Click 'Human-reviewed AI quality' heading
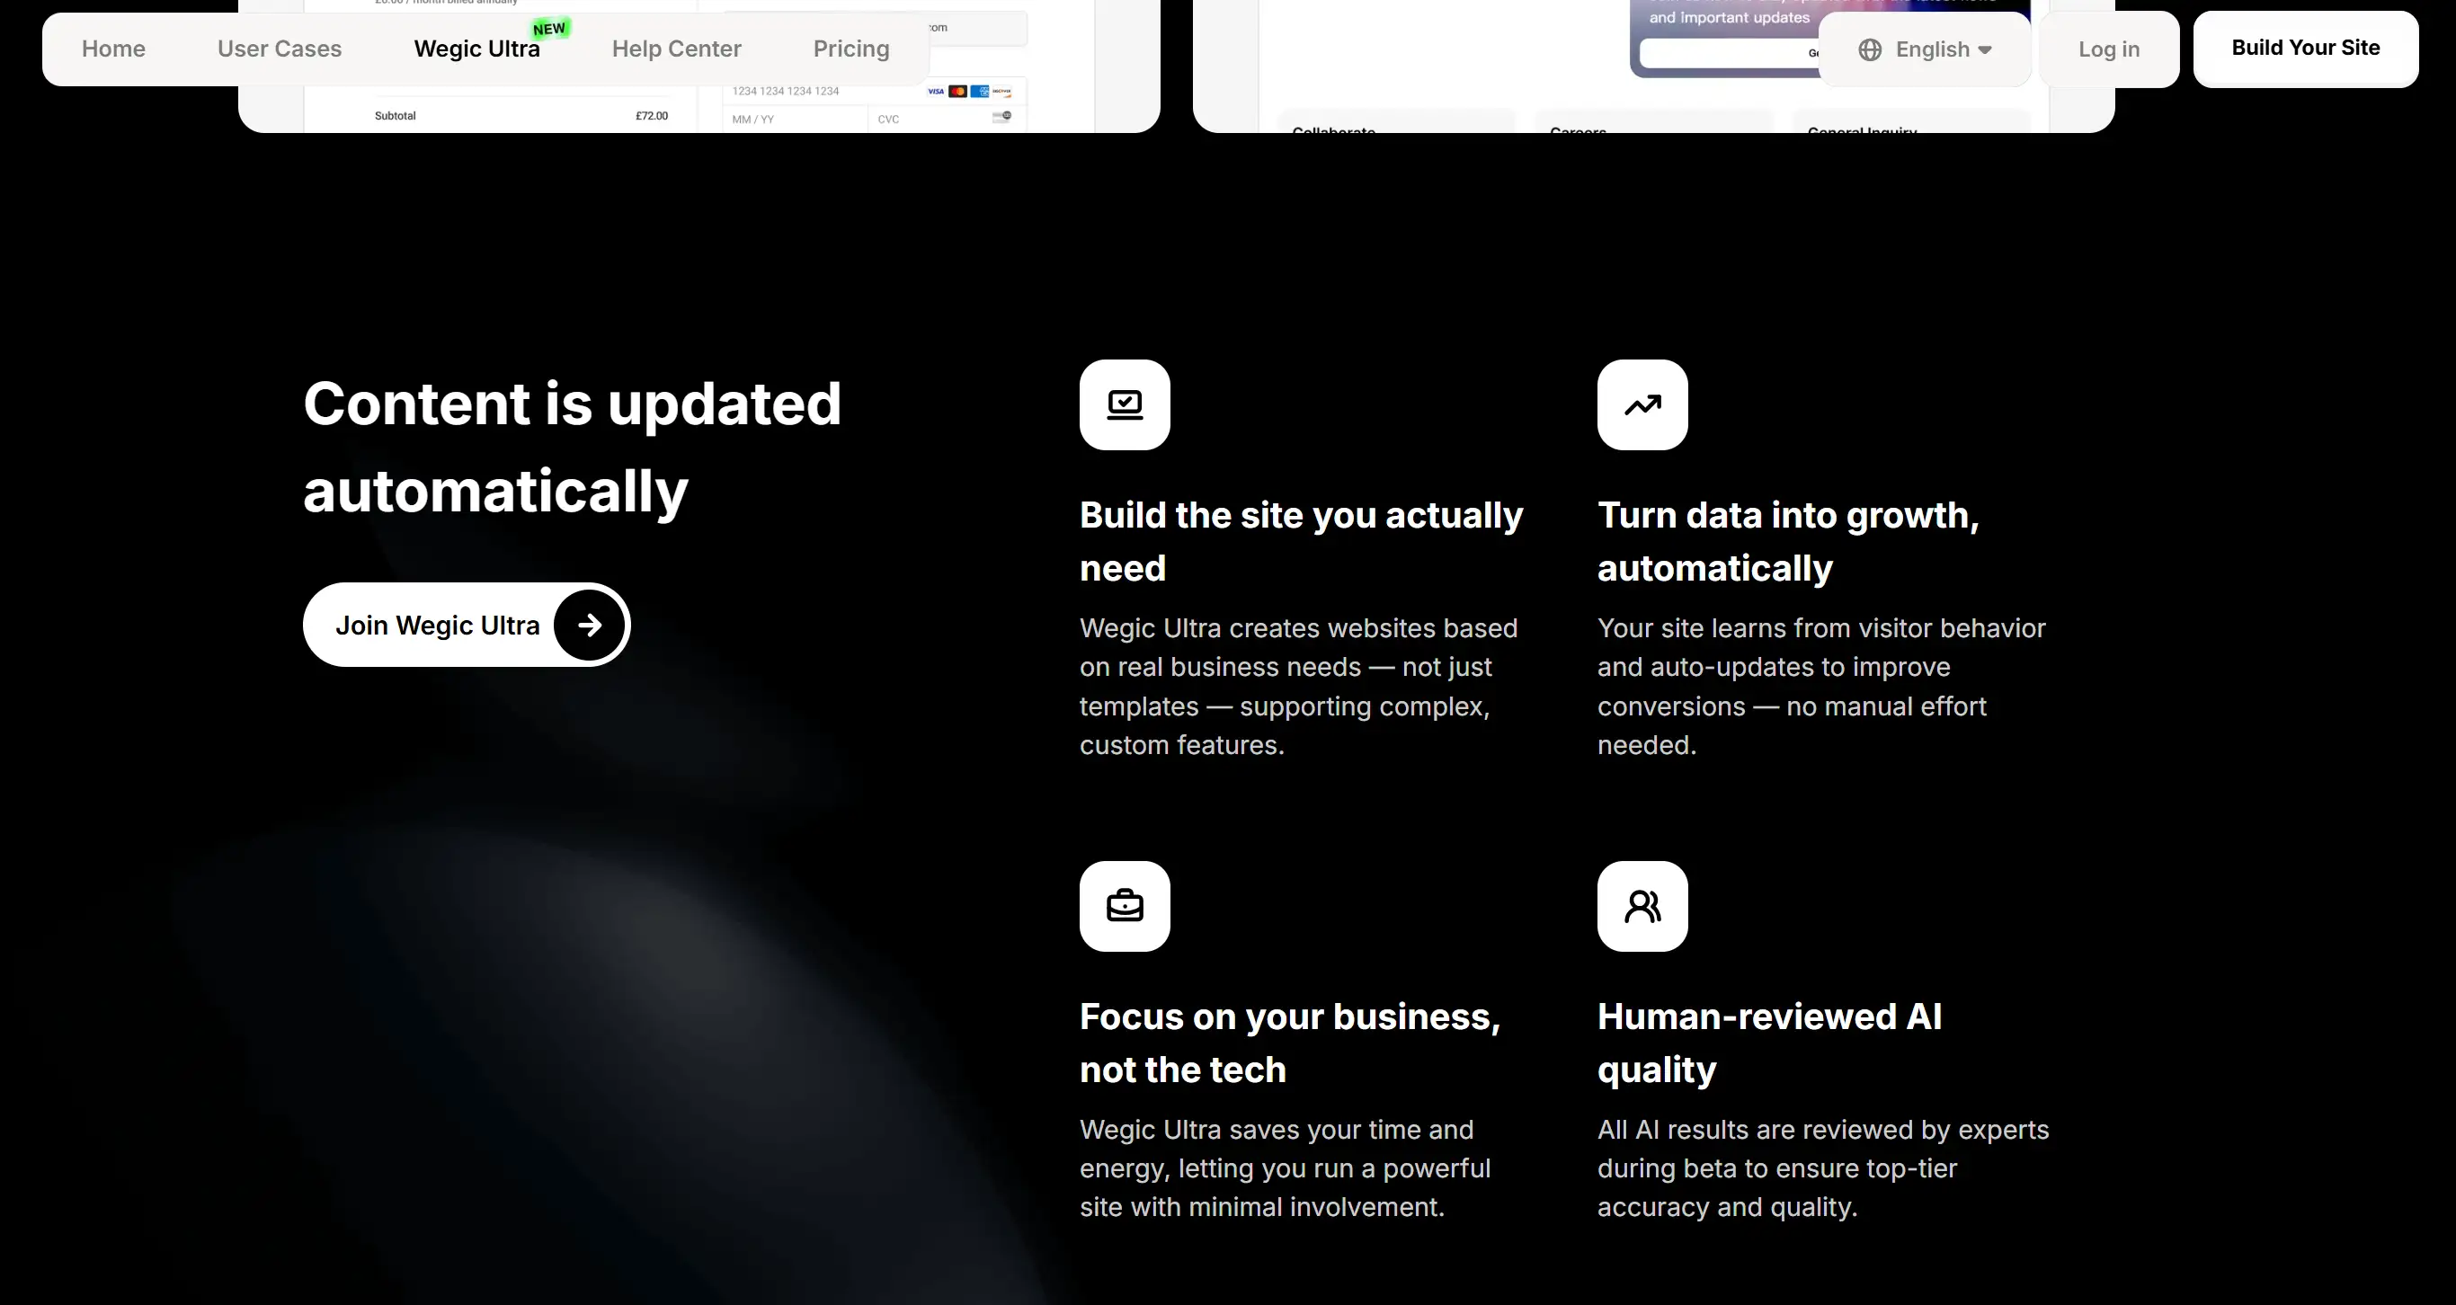 point(1769,1043)
